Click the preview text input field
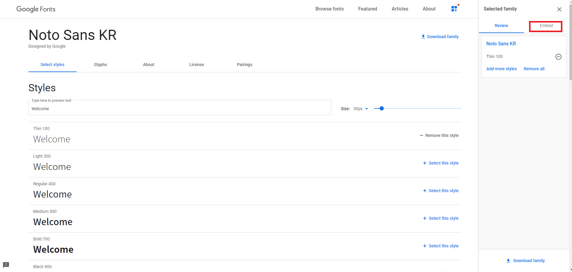This screenshot has height=272, width=572. coord(180,108)
